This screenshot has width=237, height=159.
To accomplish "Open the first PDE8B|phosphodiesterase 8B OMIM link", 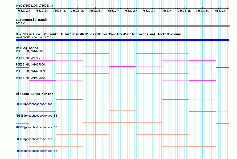I will tap(36, 104).
